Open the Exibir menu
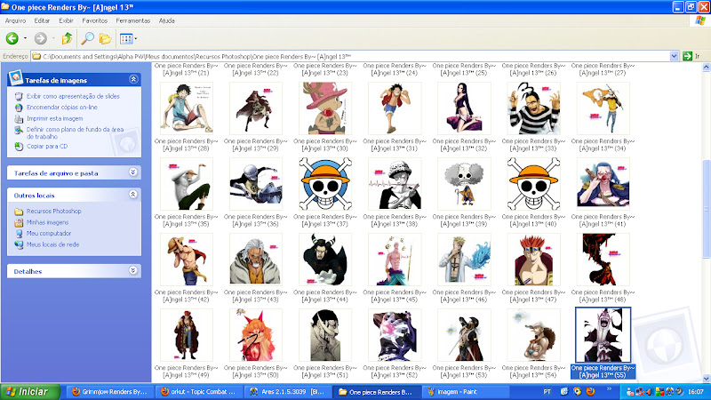Image resolution: width=711 pixels, height=400 pixels. [66, 20]
